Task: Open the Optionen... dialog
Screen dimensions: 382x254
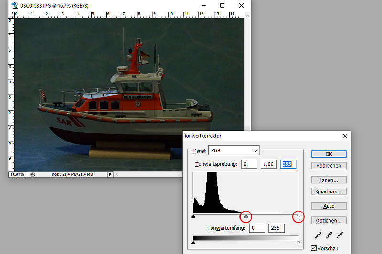Action: [329, 221]
